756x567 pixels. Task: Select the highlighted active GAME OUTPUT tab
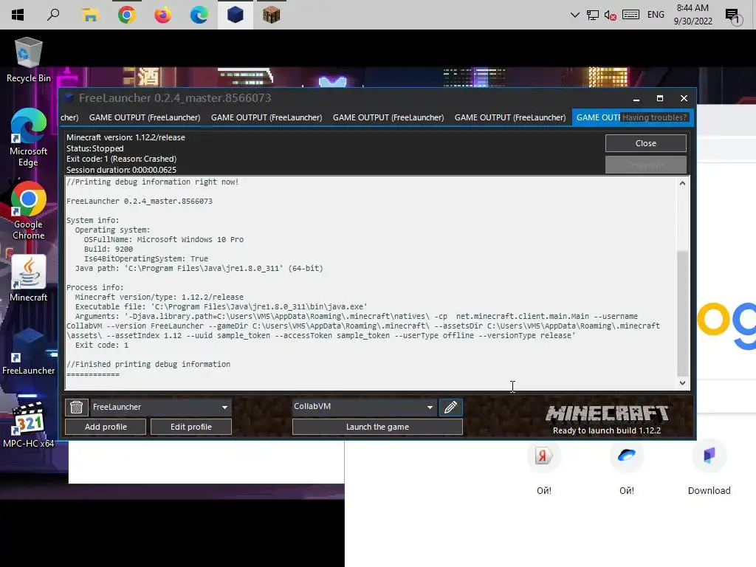click(597, 117)
